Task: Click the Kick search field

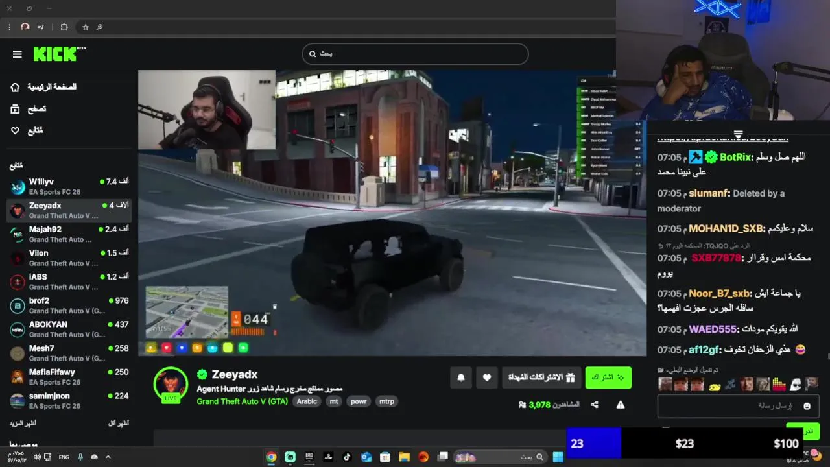Action: click(x=415, y=54)
